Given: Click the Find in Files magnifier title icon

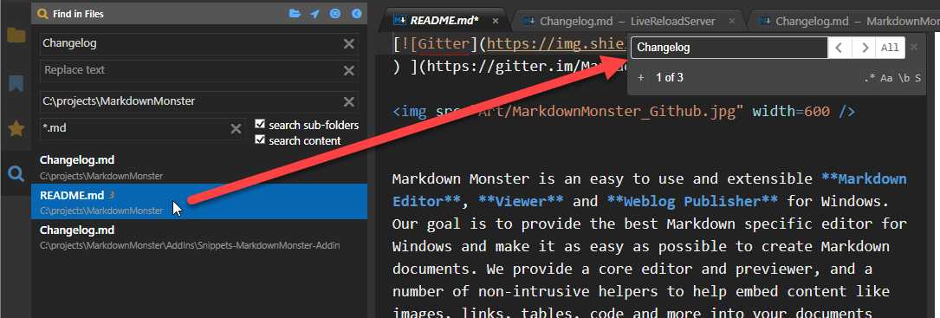Looking at the screenshot, I should 42,13.
